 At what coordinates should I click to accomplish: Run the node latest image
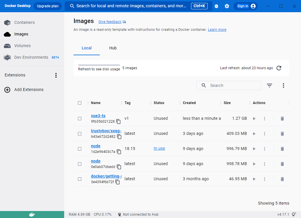pos(254,164)
